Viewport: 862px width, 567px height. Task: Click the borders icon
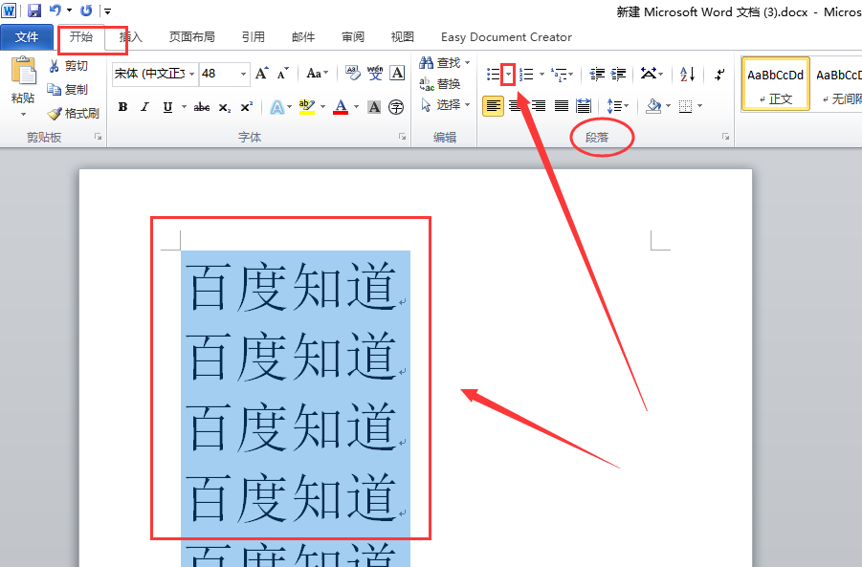coord(686,106)
